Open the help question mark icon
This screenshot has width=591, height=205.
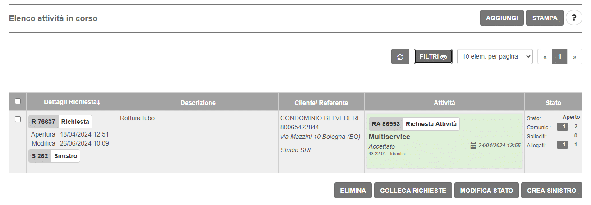pos(574,18)
